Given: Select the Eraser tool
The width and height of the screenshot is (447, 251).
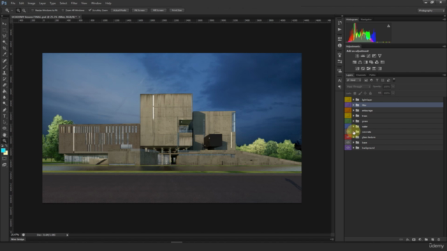Looking at the screenshot, I should coord(4,85).
